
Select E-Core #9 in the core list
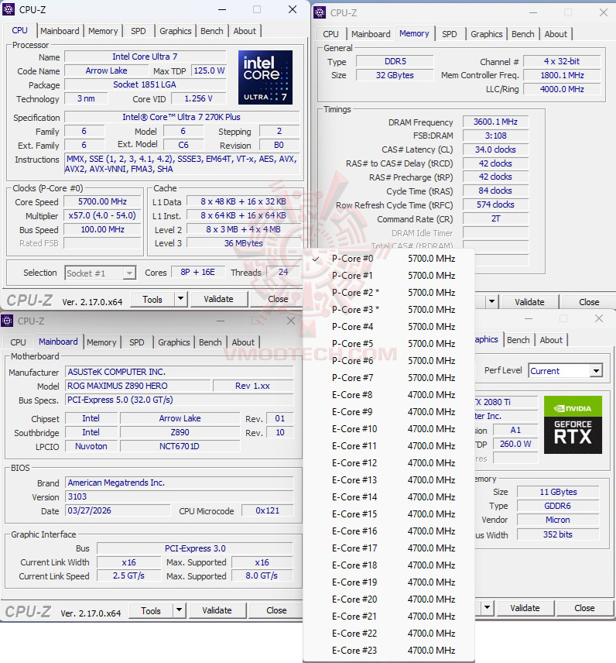pyautogui.click(x=388, y=412)
